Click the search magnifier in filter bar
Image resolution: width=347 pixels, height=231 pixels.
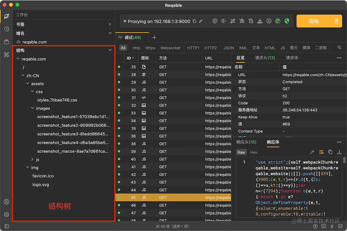click(x=339, y=48)
